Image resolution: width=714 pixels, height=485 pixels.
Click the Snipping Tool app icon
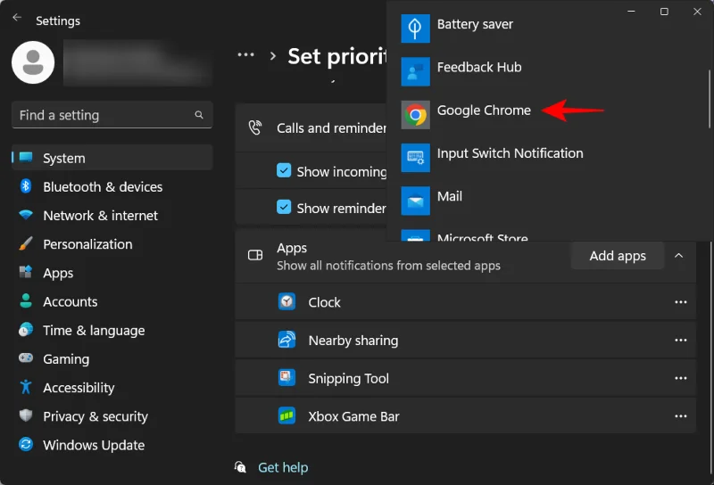click(286, 378)
